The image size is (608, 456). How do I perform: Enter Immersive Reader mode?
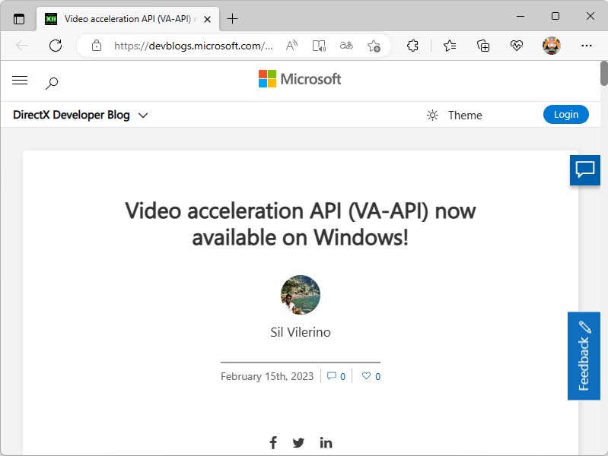pos(319,46)
